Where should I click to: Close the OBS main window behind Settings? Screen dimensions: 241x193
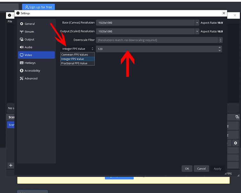pos(235,15)
